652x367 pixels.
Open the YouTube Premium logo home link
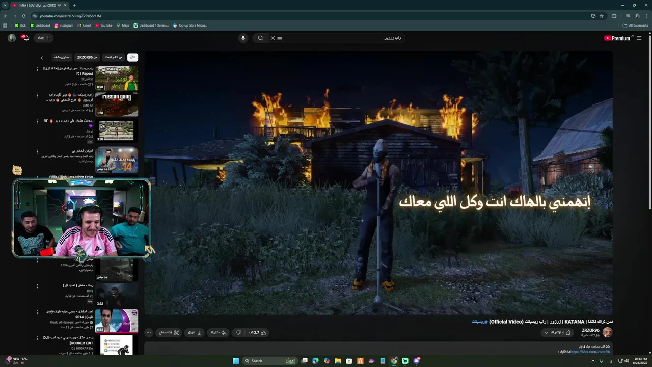[x=617, y=38]
